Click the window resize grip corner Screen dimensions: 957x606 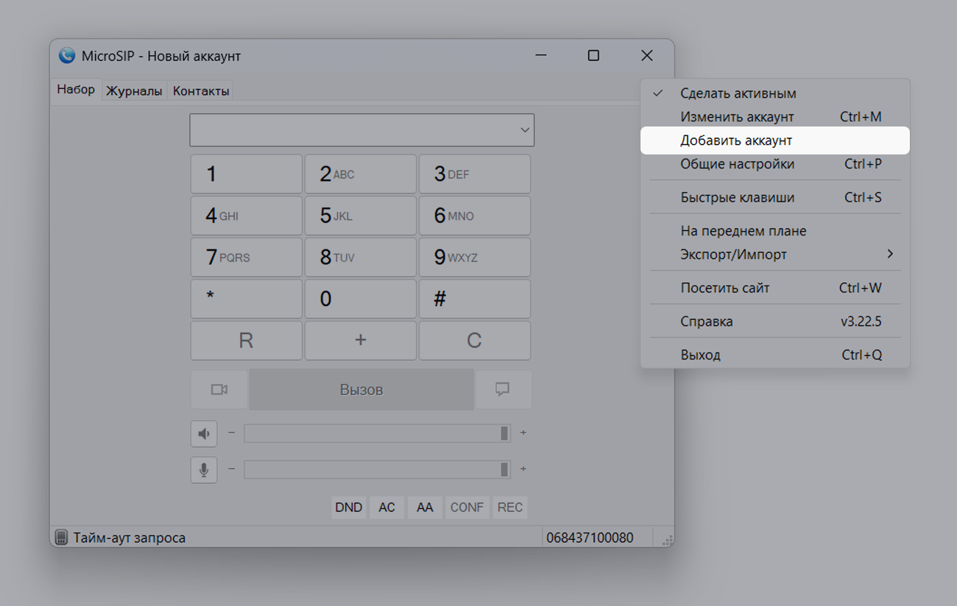(667, 540)
